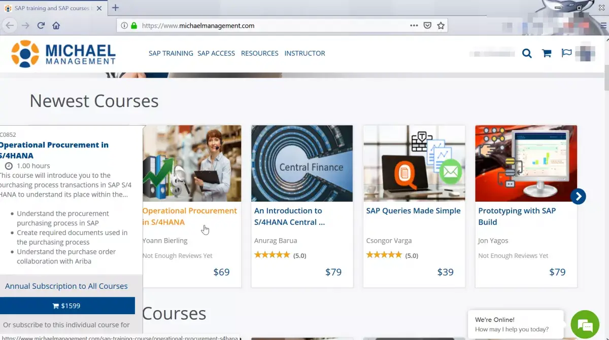Click instructor name Jon Yagos
This screenshot has height=340, width=609.
(x=493, y=241)
